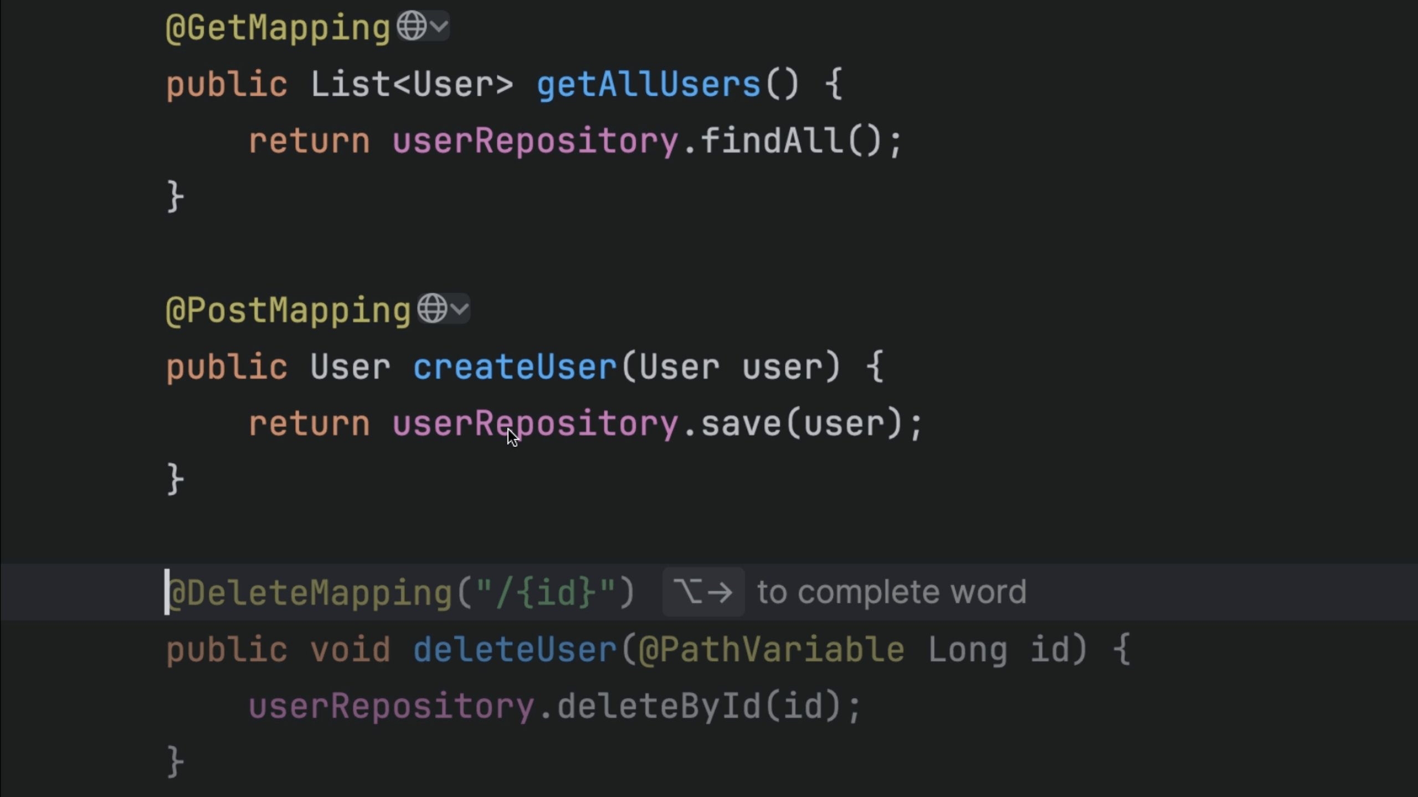Image resolution: width=1418 pixels, height=797 pixels.
Task: Click the globe icon beside @PostMapping
Action: pos(432,308)
